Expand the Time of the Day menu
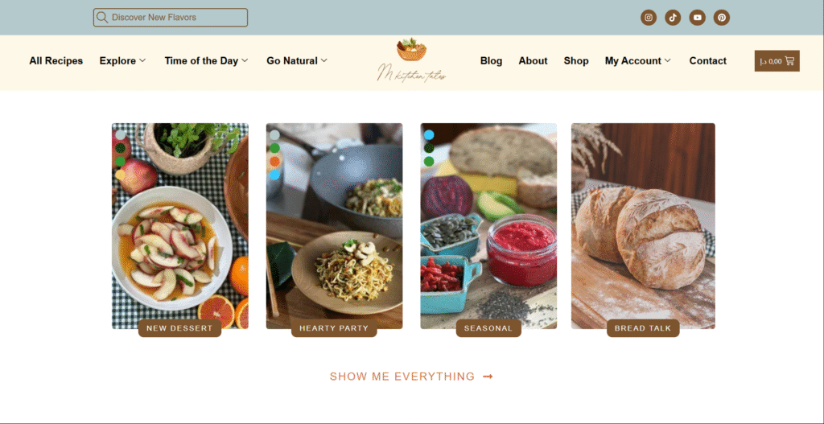Viewport: 824px width, 424px height. [206, 61]
